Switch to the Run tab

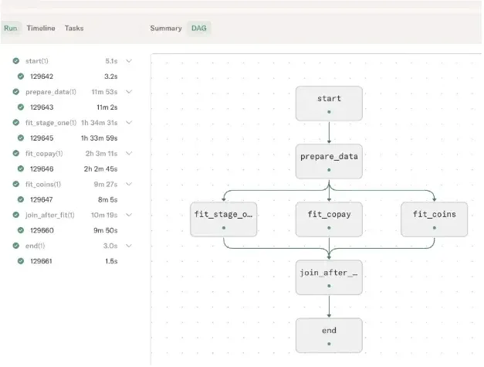pyautogui.click(x=11, y=28)
